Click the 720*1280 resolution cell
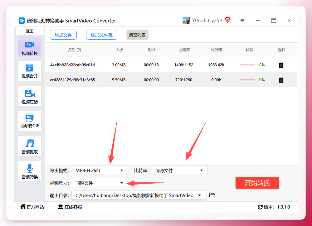 (184, 80)
